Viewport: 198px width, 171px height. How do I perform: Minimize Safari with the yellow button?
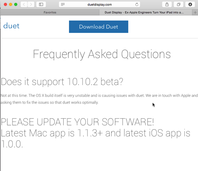coord(11,5)
